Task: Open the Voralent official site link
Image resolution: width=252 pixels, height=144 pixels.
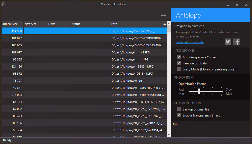Action: tap(190, 42)
